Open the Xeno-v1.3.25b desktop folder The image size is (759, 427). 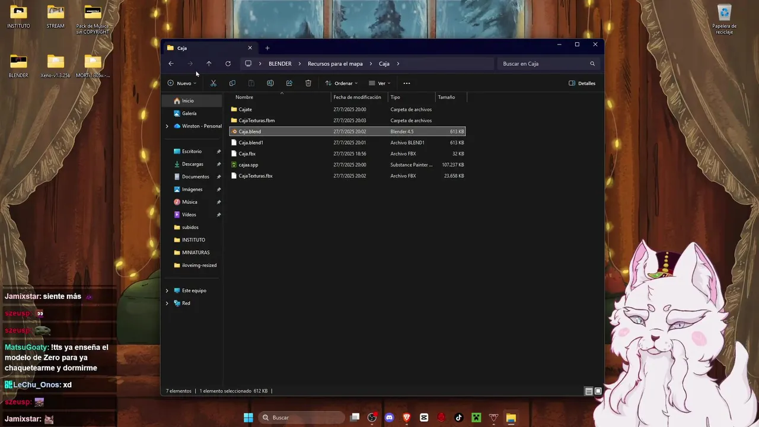click(56, 66)
